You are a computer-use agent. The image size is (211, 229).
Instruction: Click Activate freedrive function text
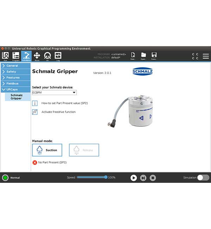[x=58, y=112]
